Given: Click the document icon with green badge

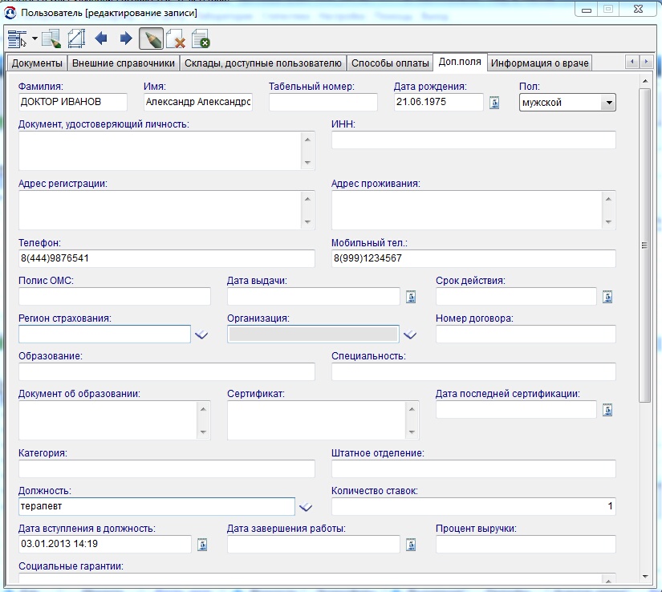Looking at the screenshot, I should coord(201,39).
